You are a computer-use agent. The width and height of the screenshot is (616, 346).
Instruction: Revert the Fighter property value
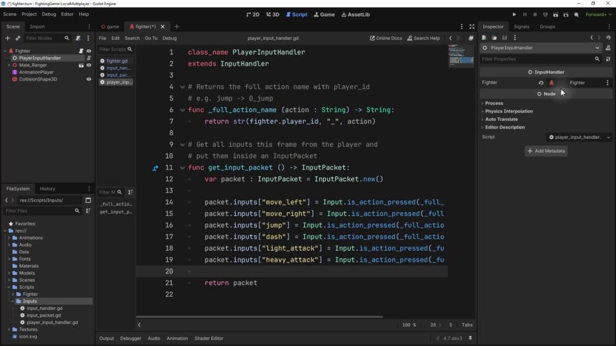pyautogui.click(x=541, y=83)
